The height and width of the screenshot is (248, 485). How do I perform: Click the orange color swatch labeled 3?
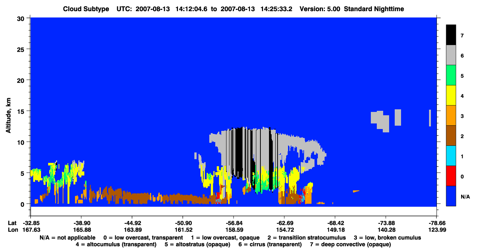click(451, 116)
